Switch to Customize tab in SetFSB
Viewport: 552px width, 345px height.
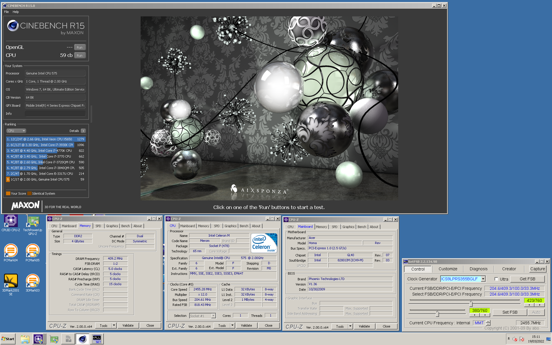448,269
